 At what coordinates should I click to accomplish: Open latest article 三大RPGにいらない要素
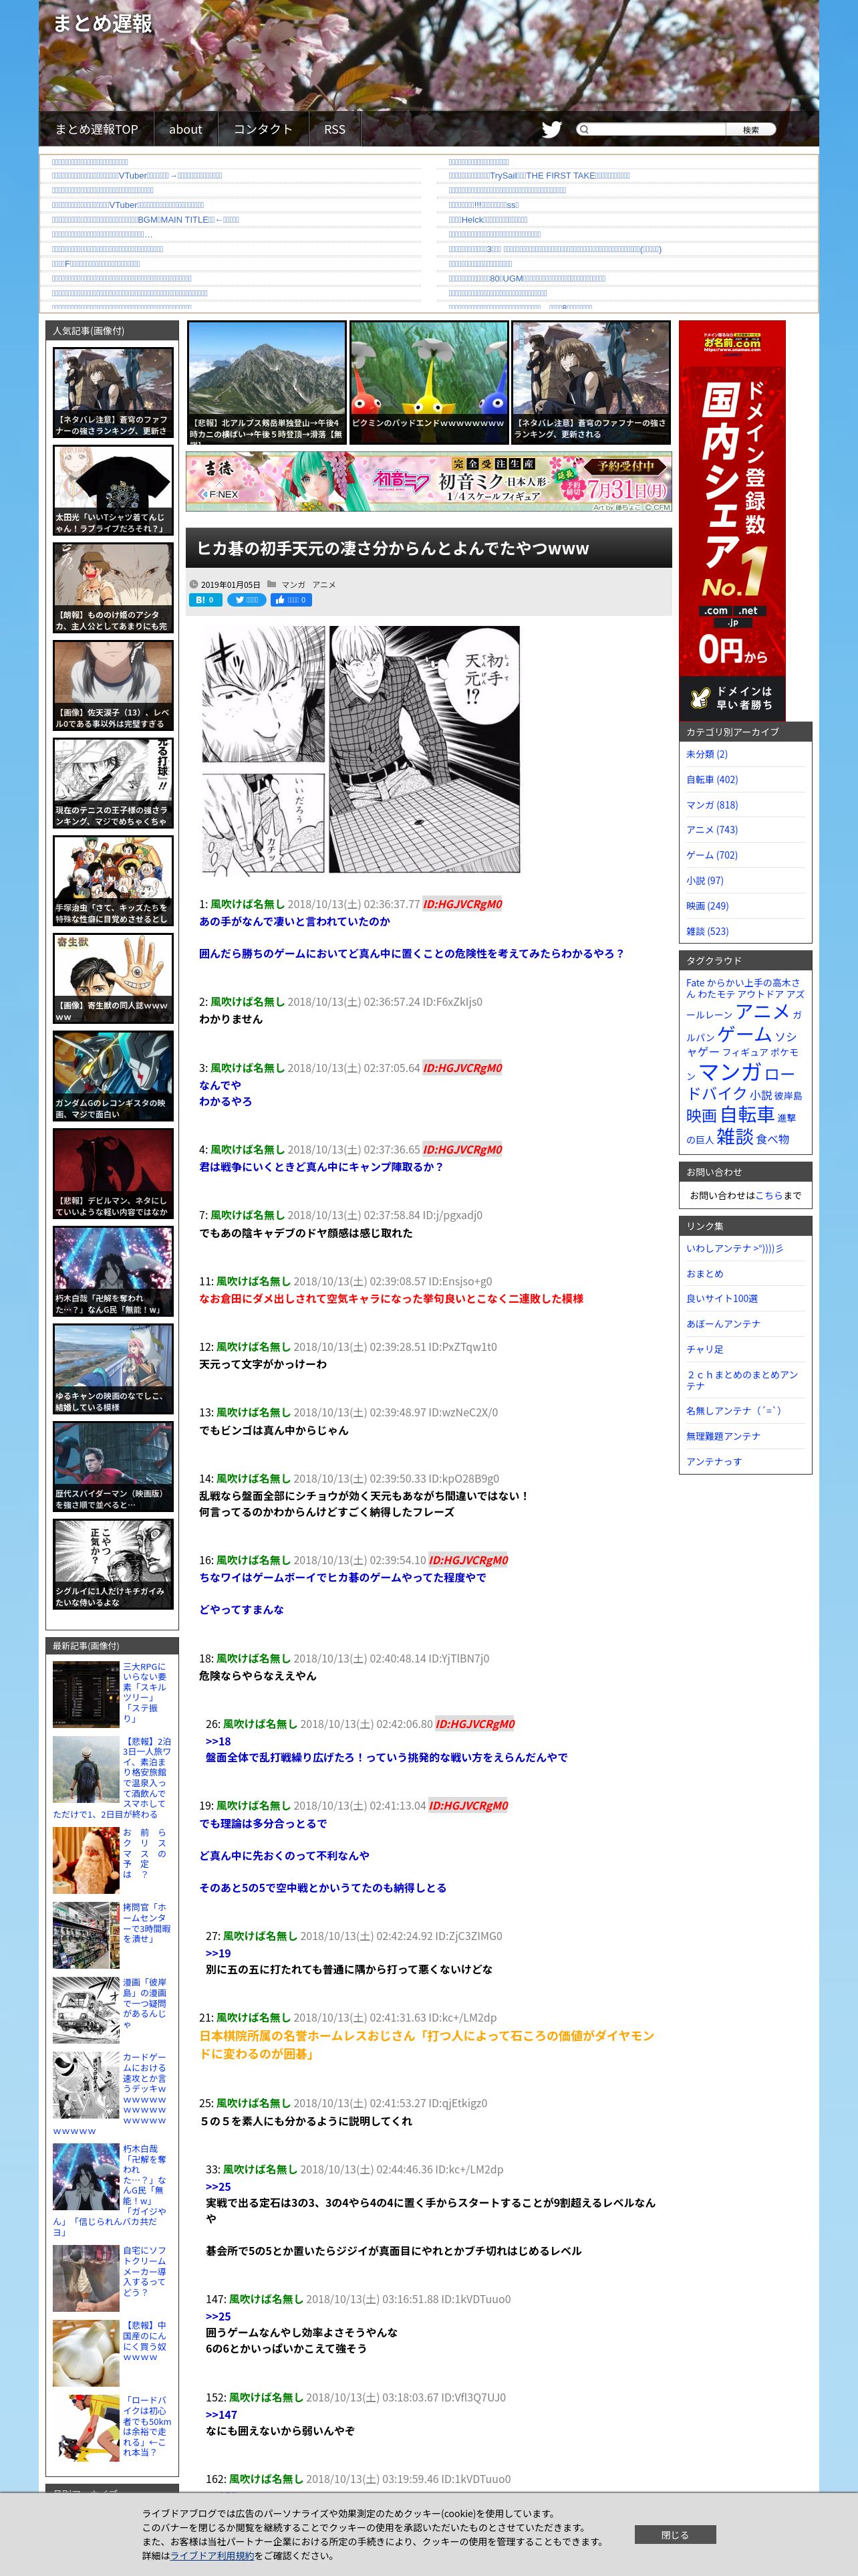(x=145, y=1692)
